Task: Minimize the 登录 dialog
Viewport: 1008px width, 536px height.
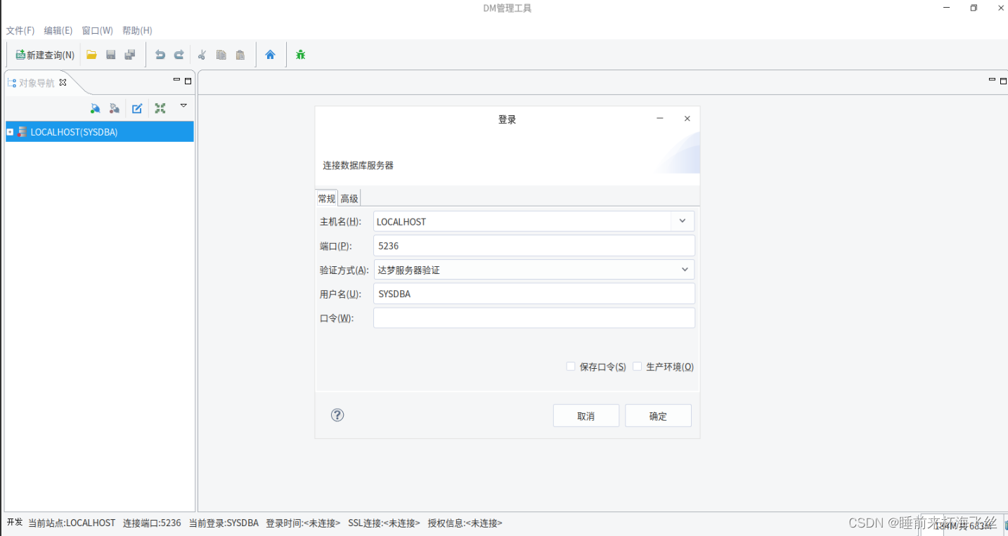Action: (660, 119)
